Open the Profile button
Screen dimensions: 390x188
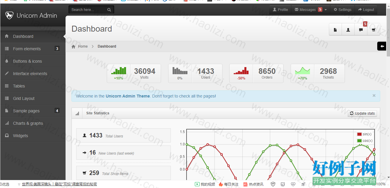coord(281,10)
